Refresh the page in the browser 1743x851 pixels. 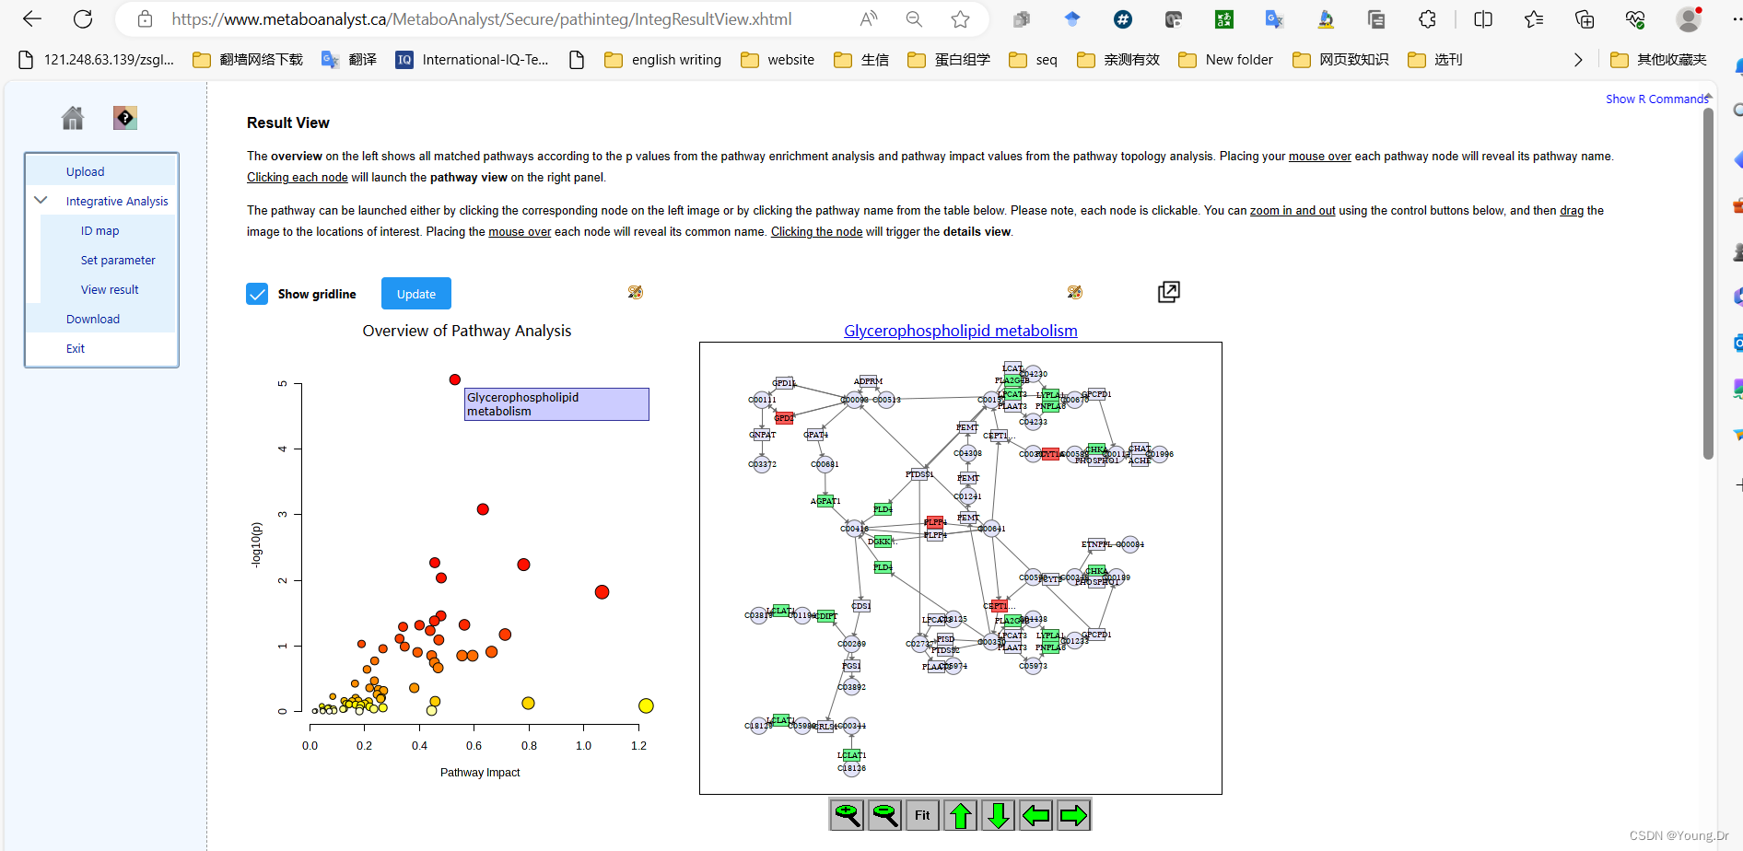(83, 18)
